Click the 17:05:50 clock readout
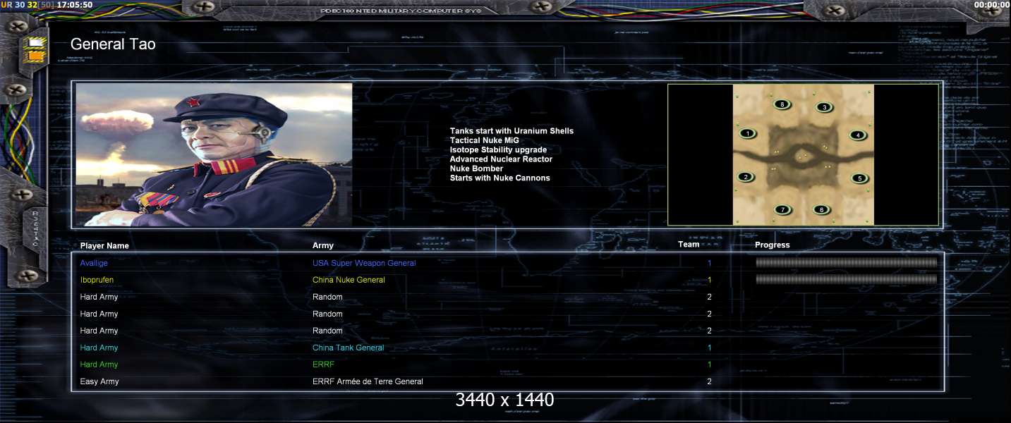 (x=75, y=4)
